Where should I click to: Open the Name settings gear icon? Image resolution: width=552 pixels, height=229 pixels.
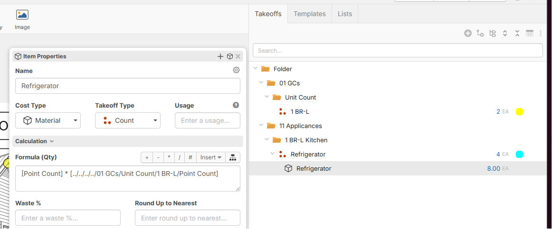click(x=236, y=70)
